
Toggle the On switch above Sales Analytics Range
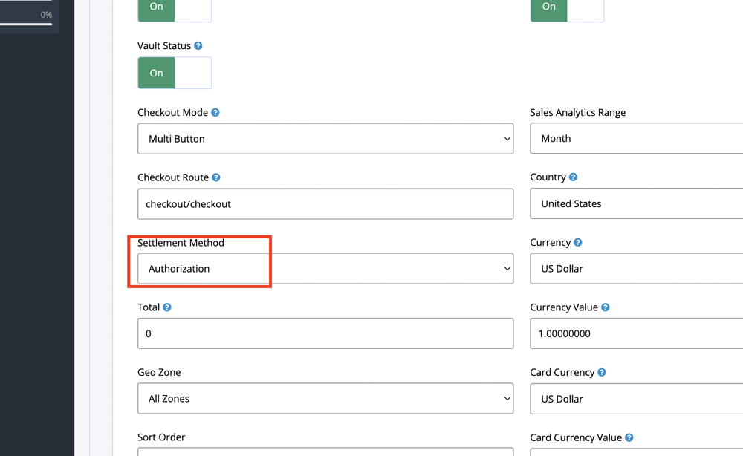pyautogui.click(x=567, y=10)
